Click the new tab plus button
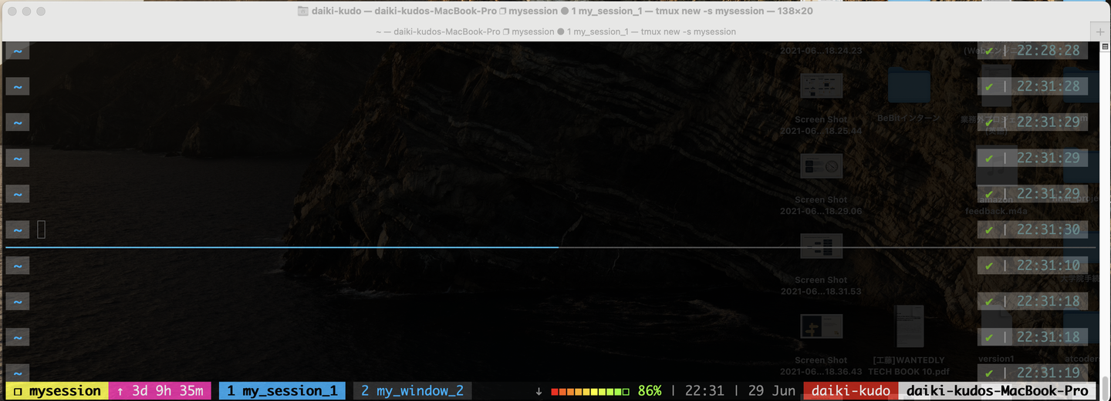The image size is (1111, 401). (1100, 32)
